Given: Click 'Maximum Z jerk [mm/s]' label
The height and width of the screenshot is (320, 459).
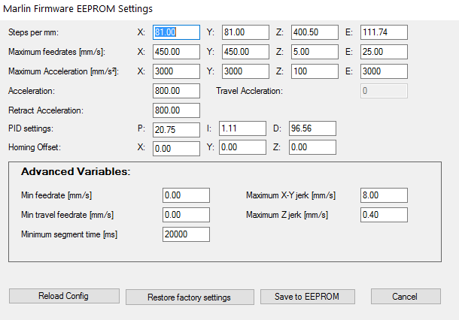Looking at the screenshot, I should [x=287, y=215].
